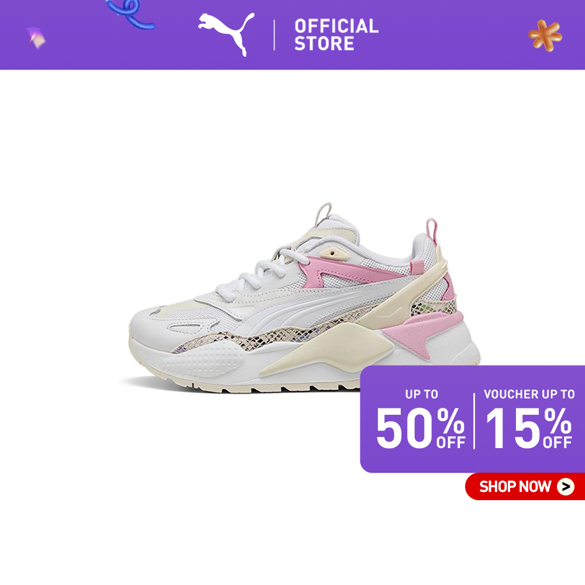This screenshot has width=585, height=585.
Task: Click the UP TO 50% OFF offer
Action: [421, 419]
